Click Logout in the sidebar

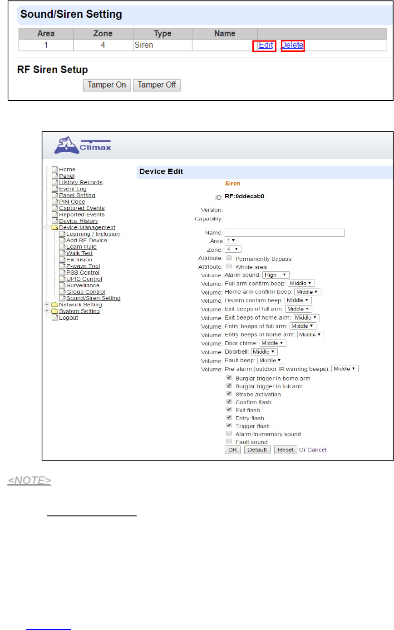pos(69,317)
